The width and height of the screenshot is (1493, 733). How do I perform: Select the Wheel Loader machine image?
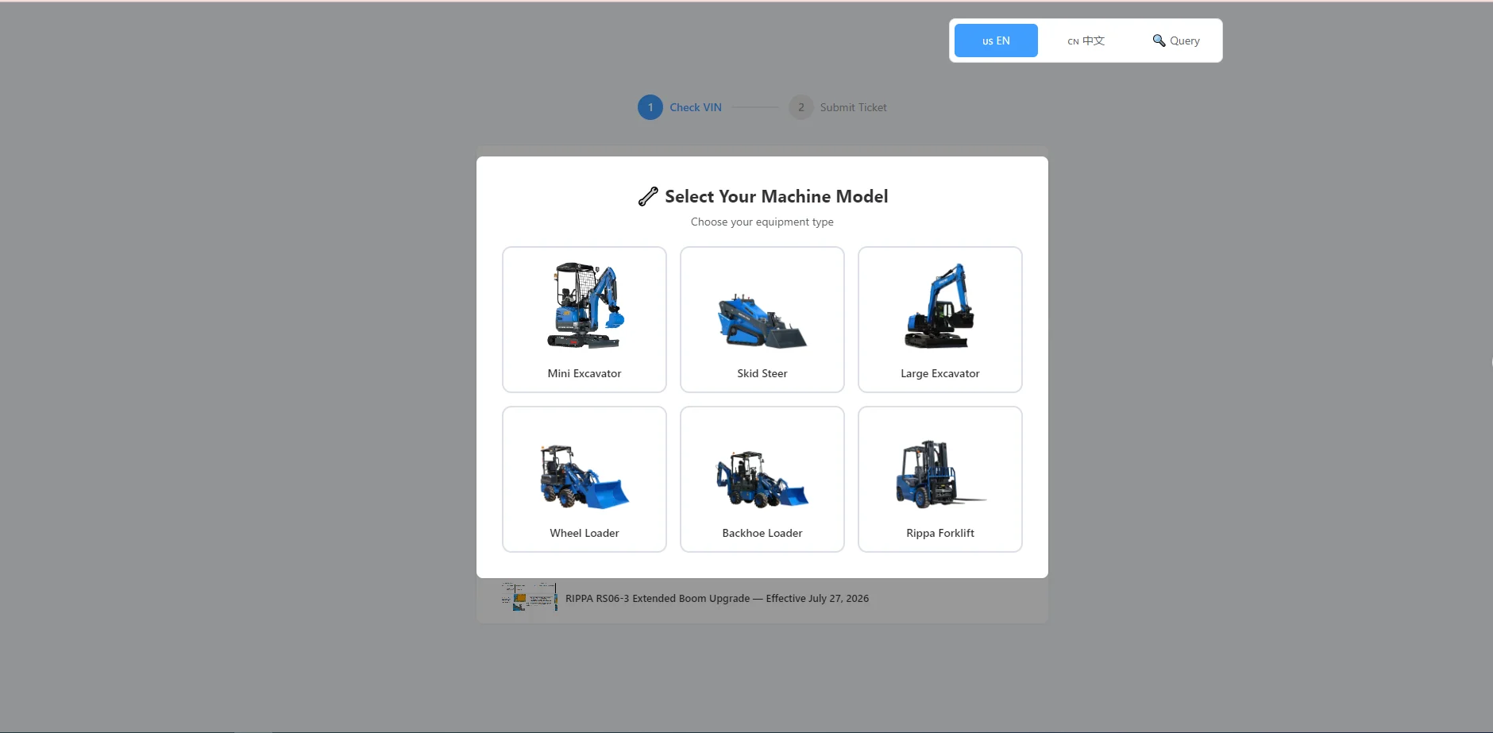pyautogui.click(x=584, y=476)
